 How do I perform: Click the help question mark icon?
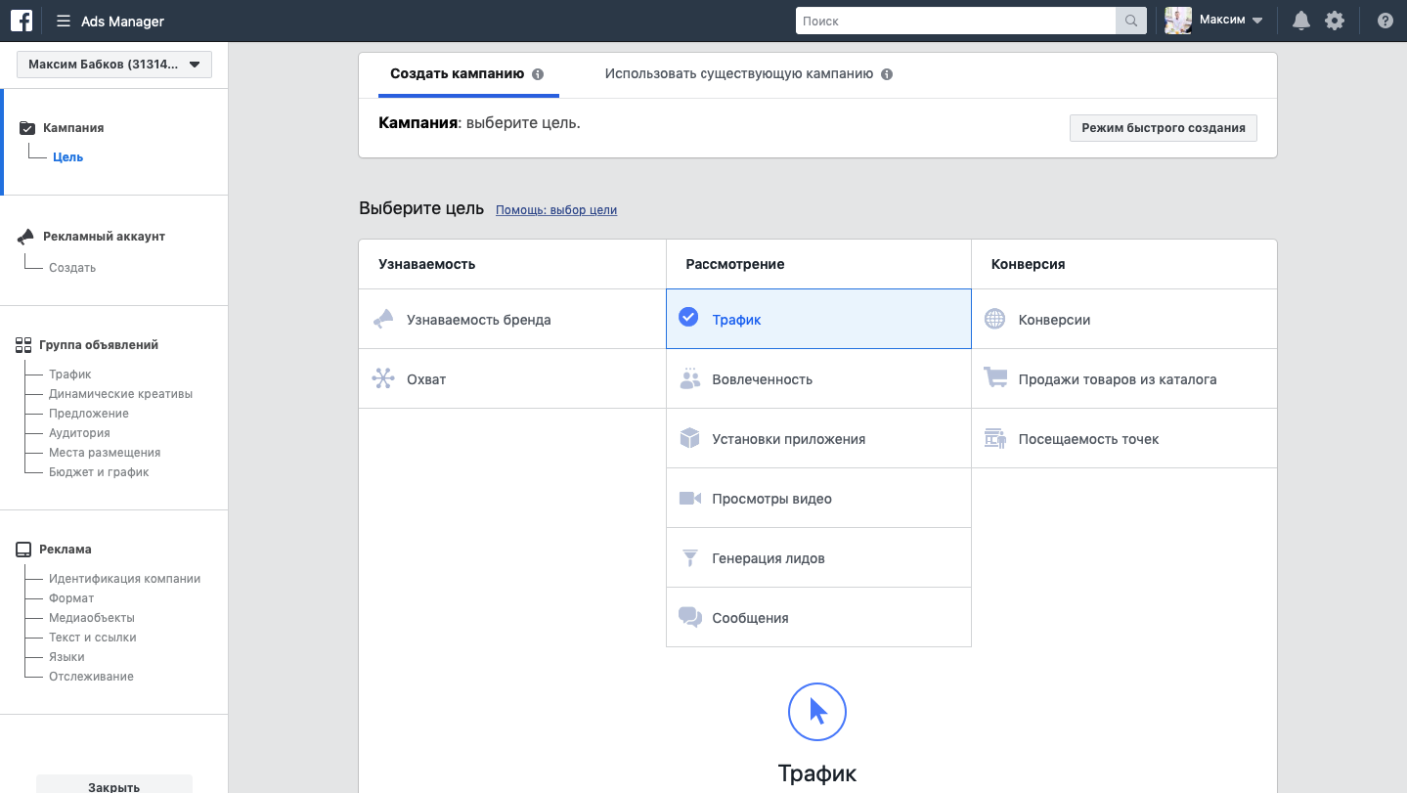point(1385,21)
